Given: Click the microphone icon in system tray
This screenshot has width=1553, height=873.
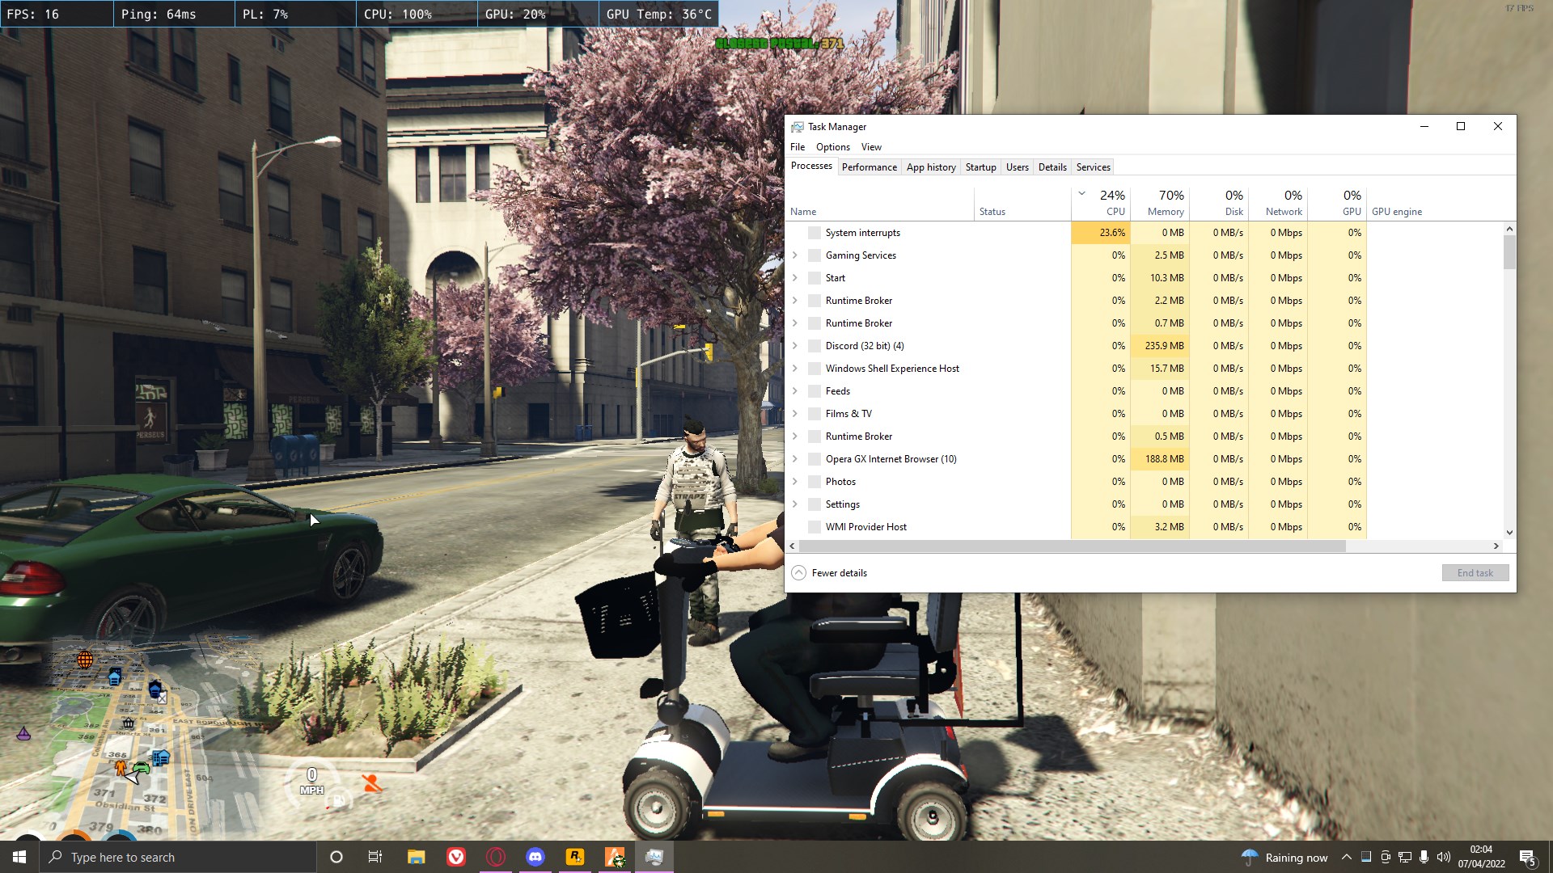Looking at the screenshot, I should point(1424,858).
